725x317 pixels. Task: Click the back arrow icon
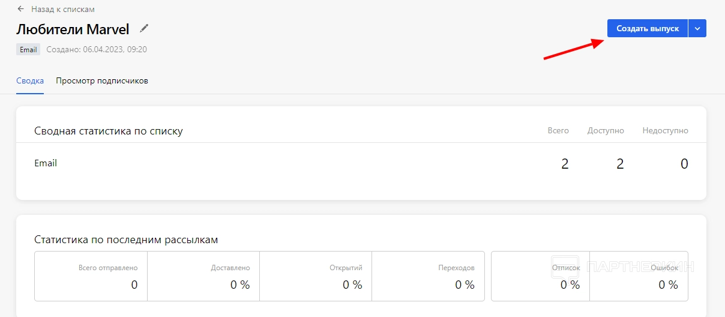pyautogui.click(x=21, y=9)
